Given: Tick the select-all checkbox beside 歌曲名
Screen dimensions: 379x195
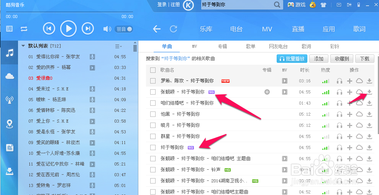Looking at the screenshot, I should [x=153, y=70].
